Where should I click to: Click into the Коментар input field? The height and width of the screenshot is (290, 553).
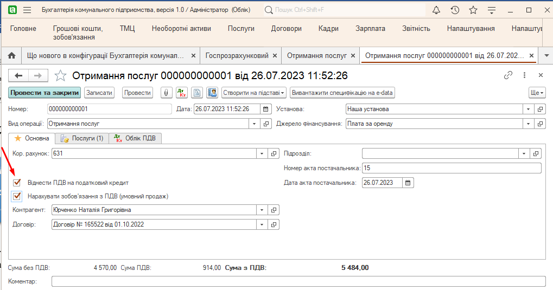click(x=298, y=281)
